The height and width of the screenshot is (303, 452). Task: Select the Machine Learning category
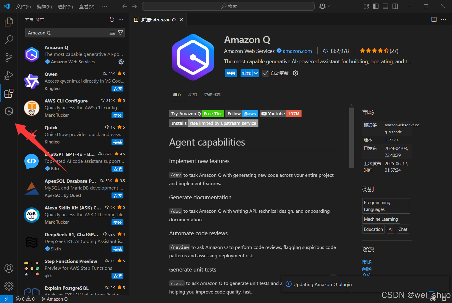coord(381,219)
